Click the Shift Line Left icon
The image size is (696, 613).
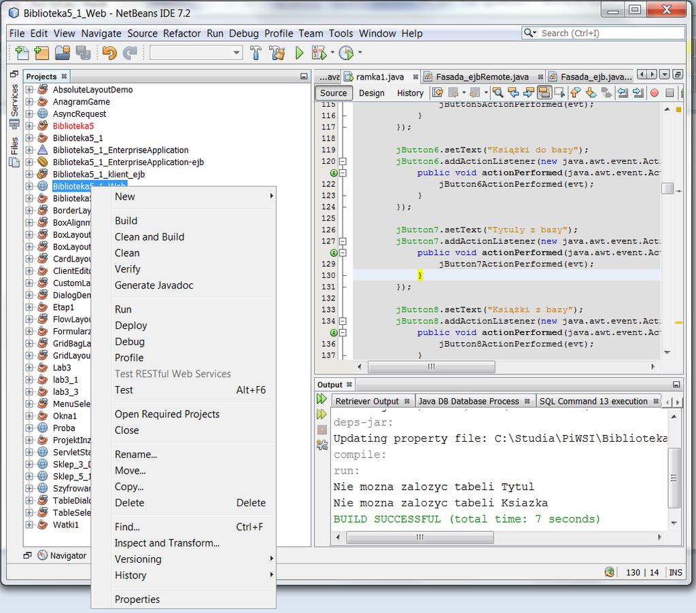tap(623, 92)
